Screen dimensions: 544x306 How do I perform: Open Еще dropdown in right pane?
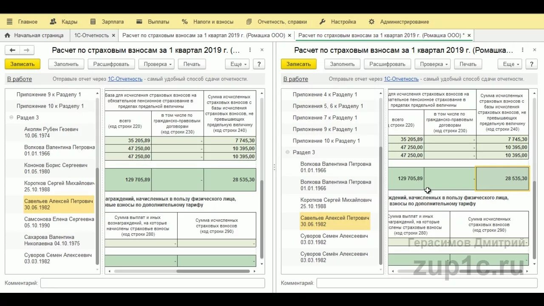(x=510, y=64)
